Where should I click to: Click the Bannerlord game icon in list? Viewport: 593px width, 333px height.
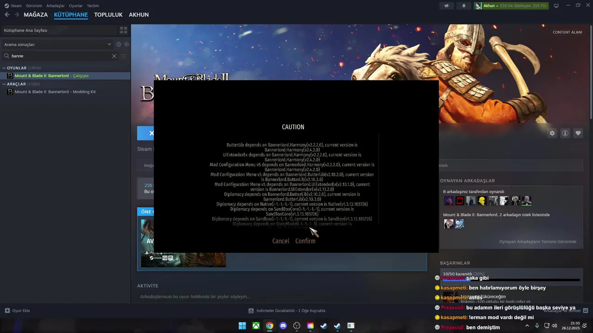coord(10,75)
